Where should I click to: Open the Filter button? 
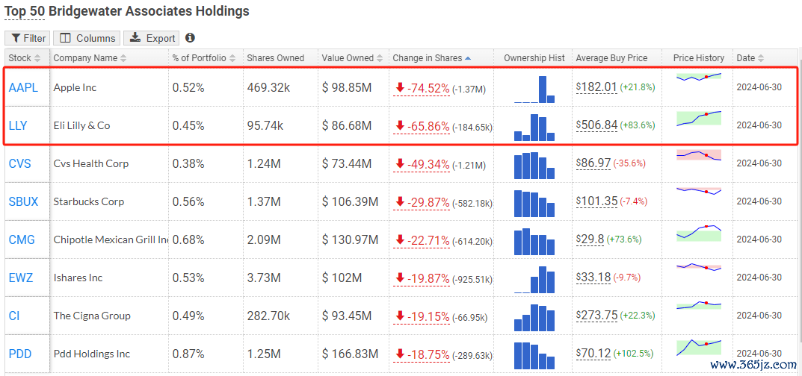28,38
